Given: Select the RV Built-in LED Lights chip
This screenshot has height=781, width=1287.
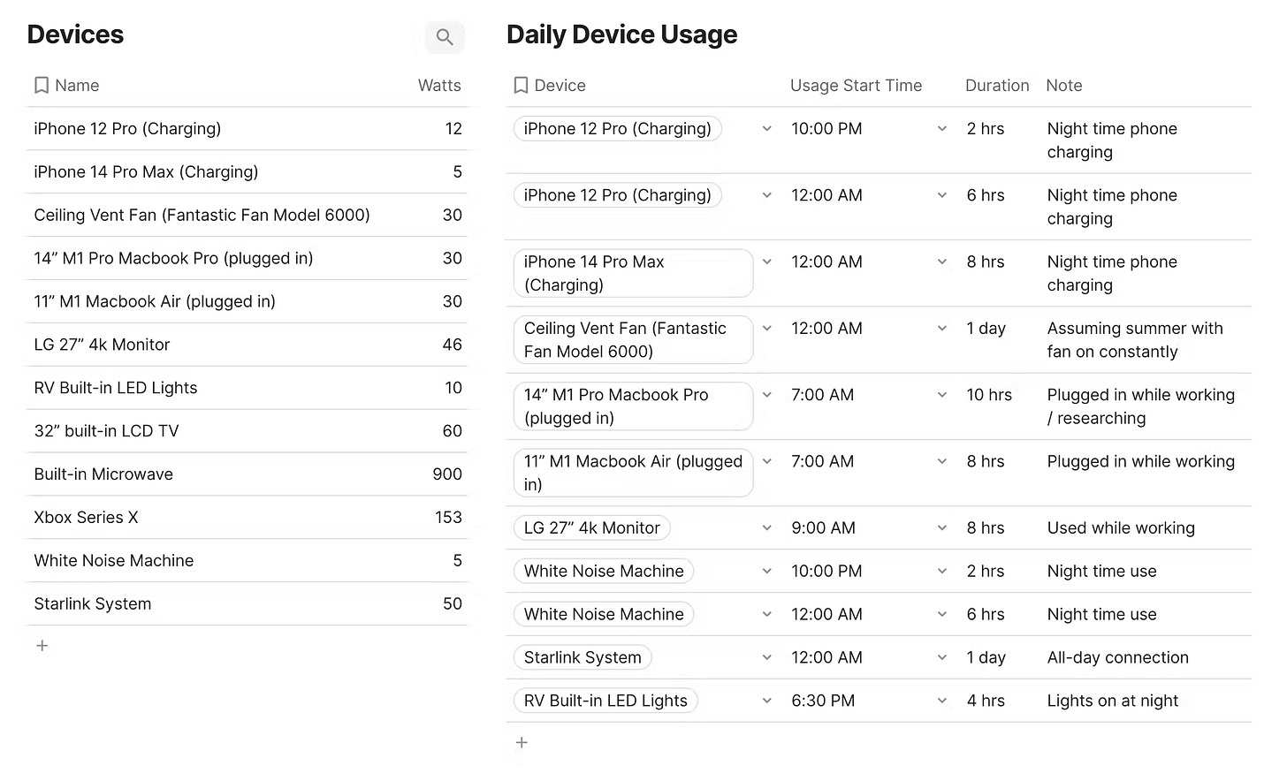Looking at the screenshot, I should [605, 701].
